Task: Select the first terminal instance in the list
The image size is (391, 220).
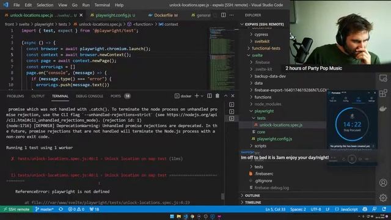Action: (x=232, y=105)
